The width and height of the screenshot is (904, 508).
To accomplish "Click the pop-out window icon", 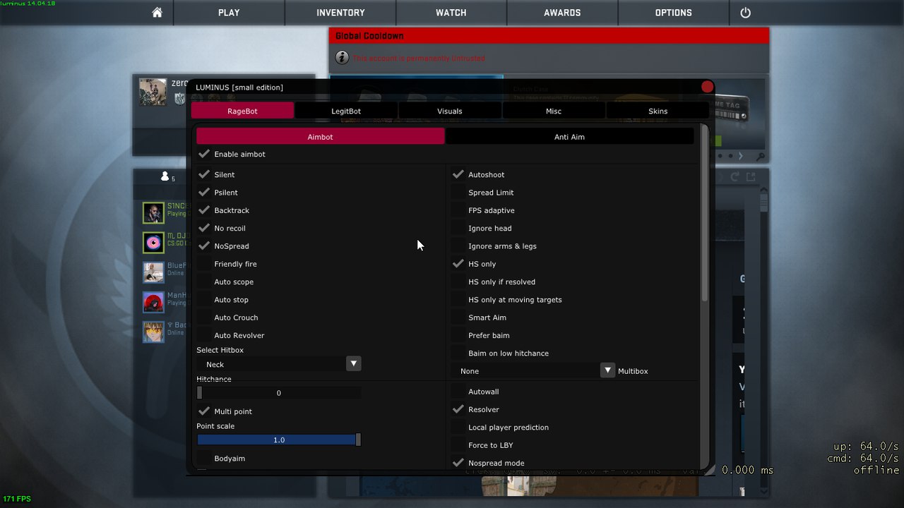I will pos(751,177).
